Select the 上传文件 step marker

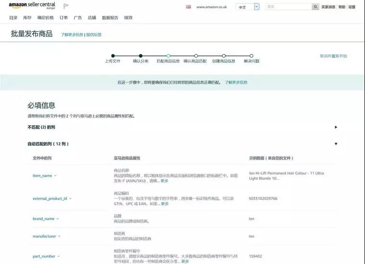(x=113, y=56)
